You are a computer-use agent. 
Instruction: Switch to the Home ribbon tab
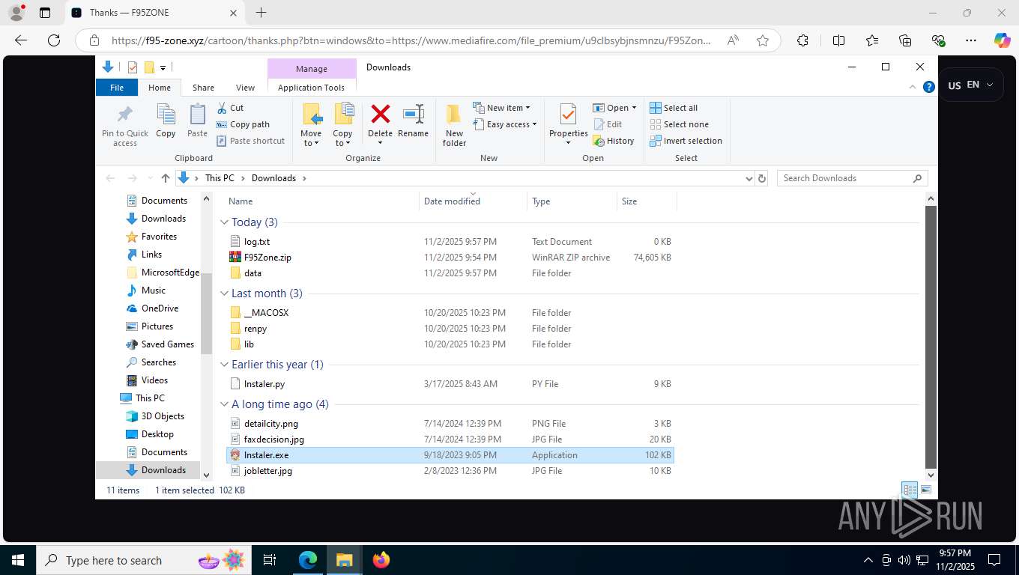coord(160,88)
